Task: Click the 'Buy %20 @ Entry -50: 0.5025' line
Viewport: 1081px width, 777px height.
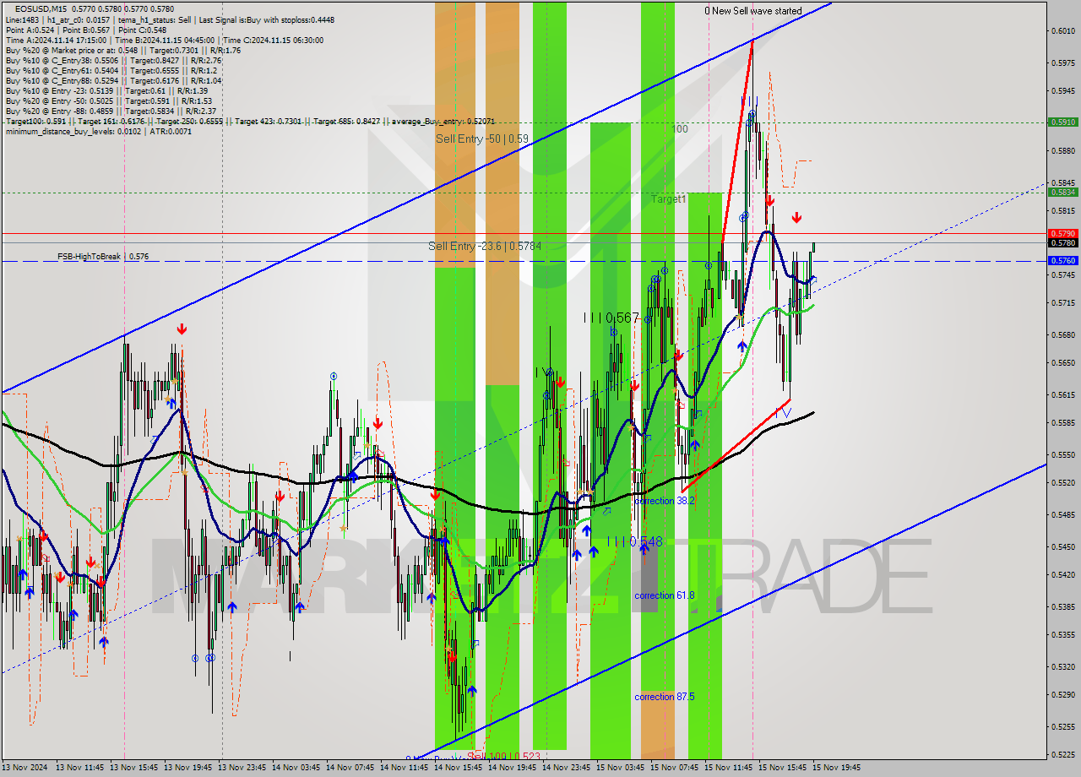Action: pos(110,101)
